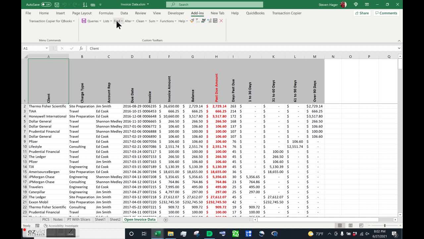Viewport: 424px width, 239px height.
Task: Click Accessibility: Investigate in status bar
Action: 61,226
